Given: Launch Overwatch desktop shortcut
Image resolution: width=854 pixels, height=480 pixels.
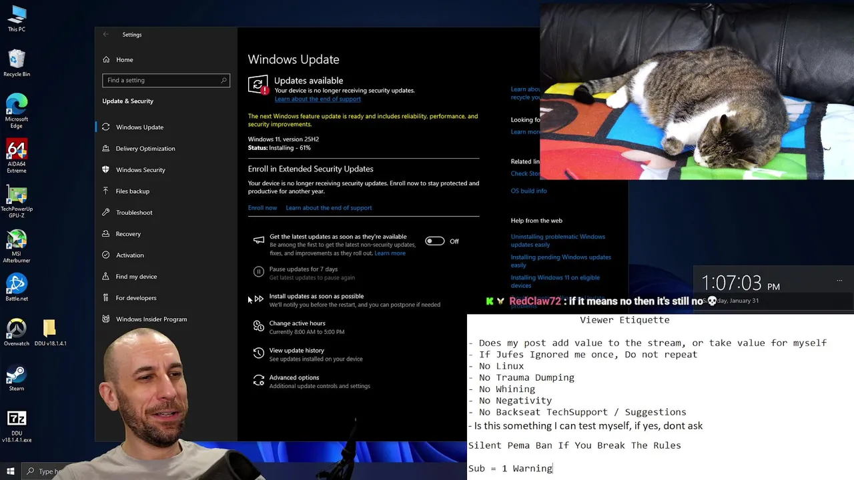Looking at the screenshot, I should point(17,332).
